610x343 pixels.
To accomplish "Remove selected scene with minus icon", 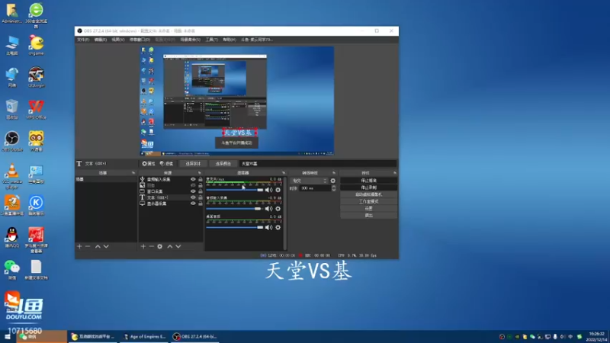I will point(88,246).
